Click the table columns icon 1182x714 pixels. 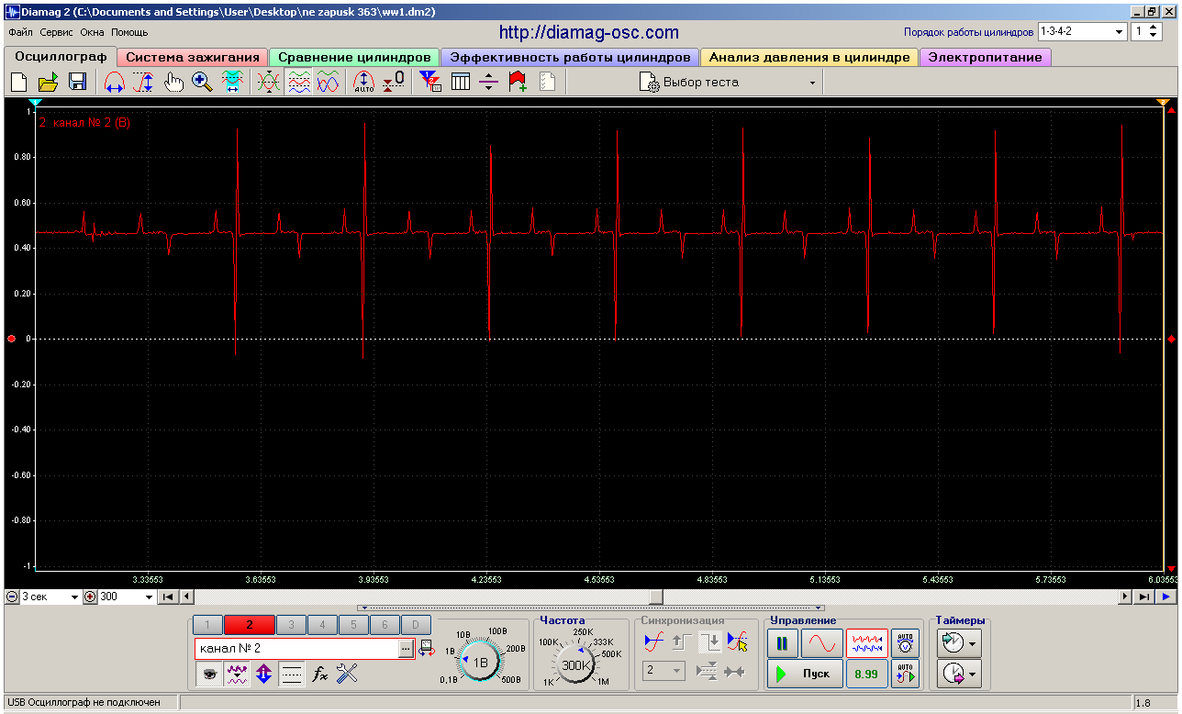[x=460, y=82]
